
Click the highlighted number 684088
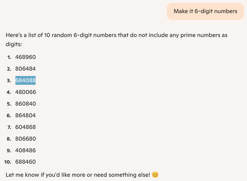tap(26, 81)
